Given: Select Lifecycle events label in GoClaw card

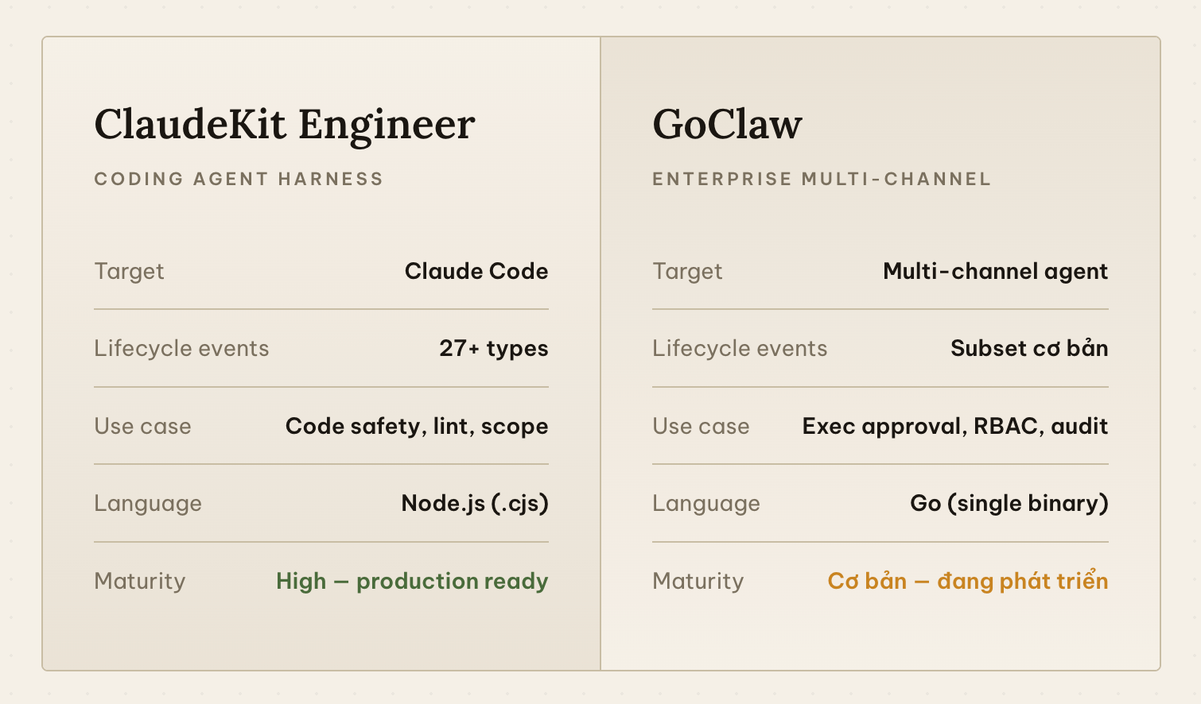Looking at the screenshot, I should (740, 349).
